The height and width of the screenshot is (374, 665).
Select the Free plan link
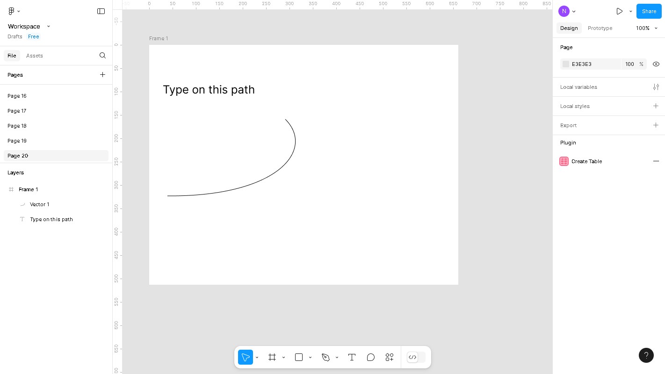pos(34,36)
